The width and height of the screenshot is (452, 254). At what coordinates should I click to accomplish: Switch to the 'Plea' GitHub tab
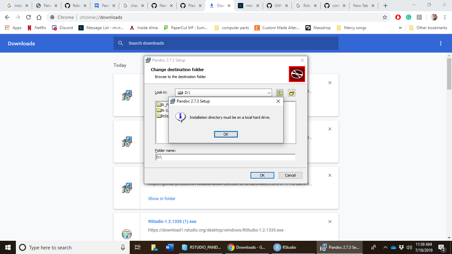point(191,6)
